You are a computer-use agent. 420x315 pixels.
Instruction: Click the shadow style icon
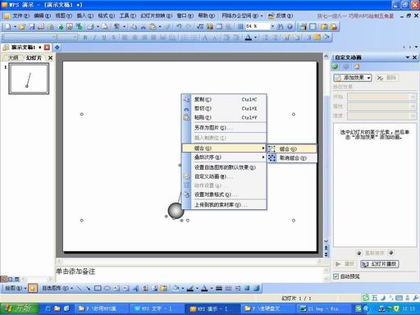click(247, 288)
